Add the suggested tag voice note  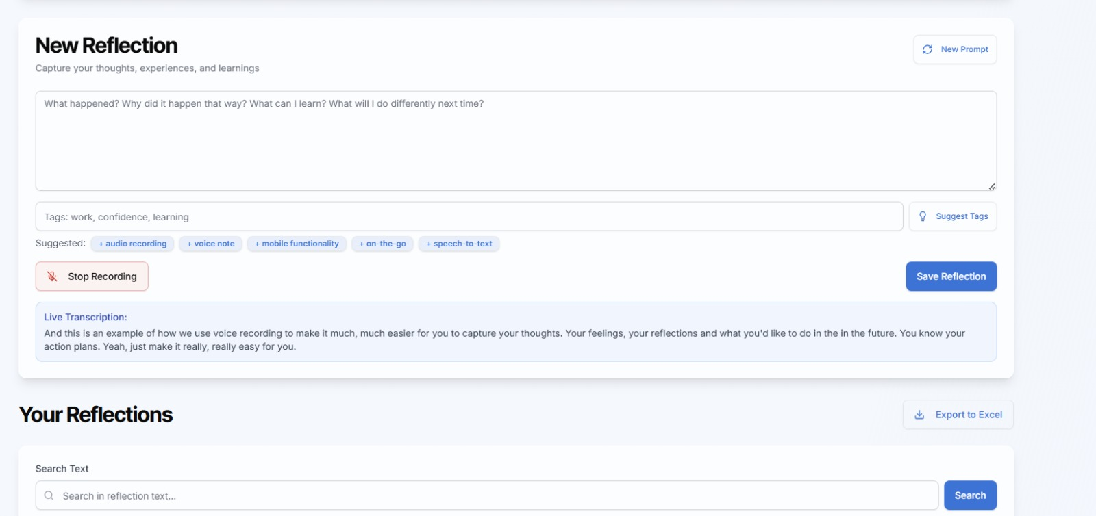[x=210, y=244]
